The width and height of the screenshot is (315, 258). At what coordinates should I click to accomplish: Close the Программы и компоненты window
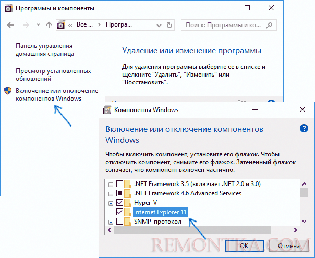pyautogui.click(x=271, y=8)
